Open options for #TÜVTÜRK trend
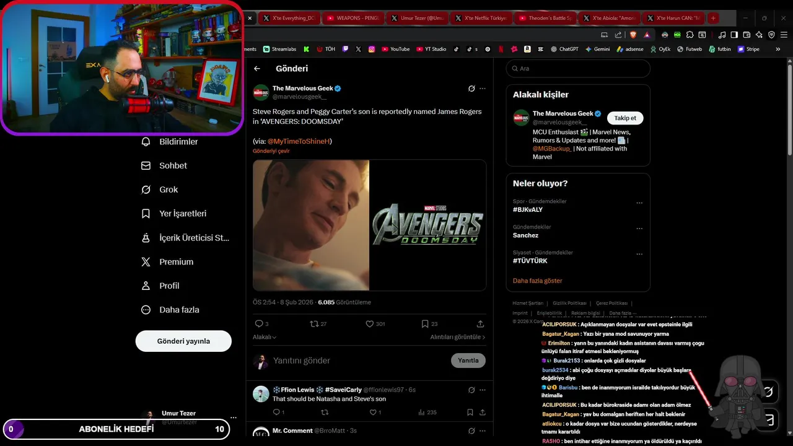 click(x=639, y=254)
